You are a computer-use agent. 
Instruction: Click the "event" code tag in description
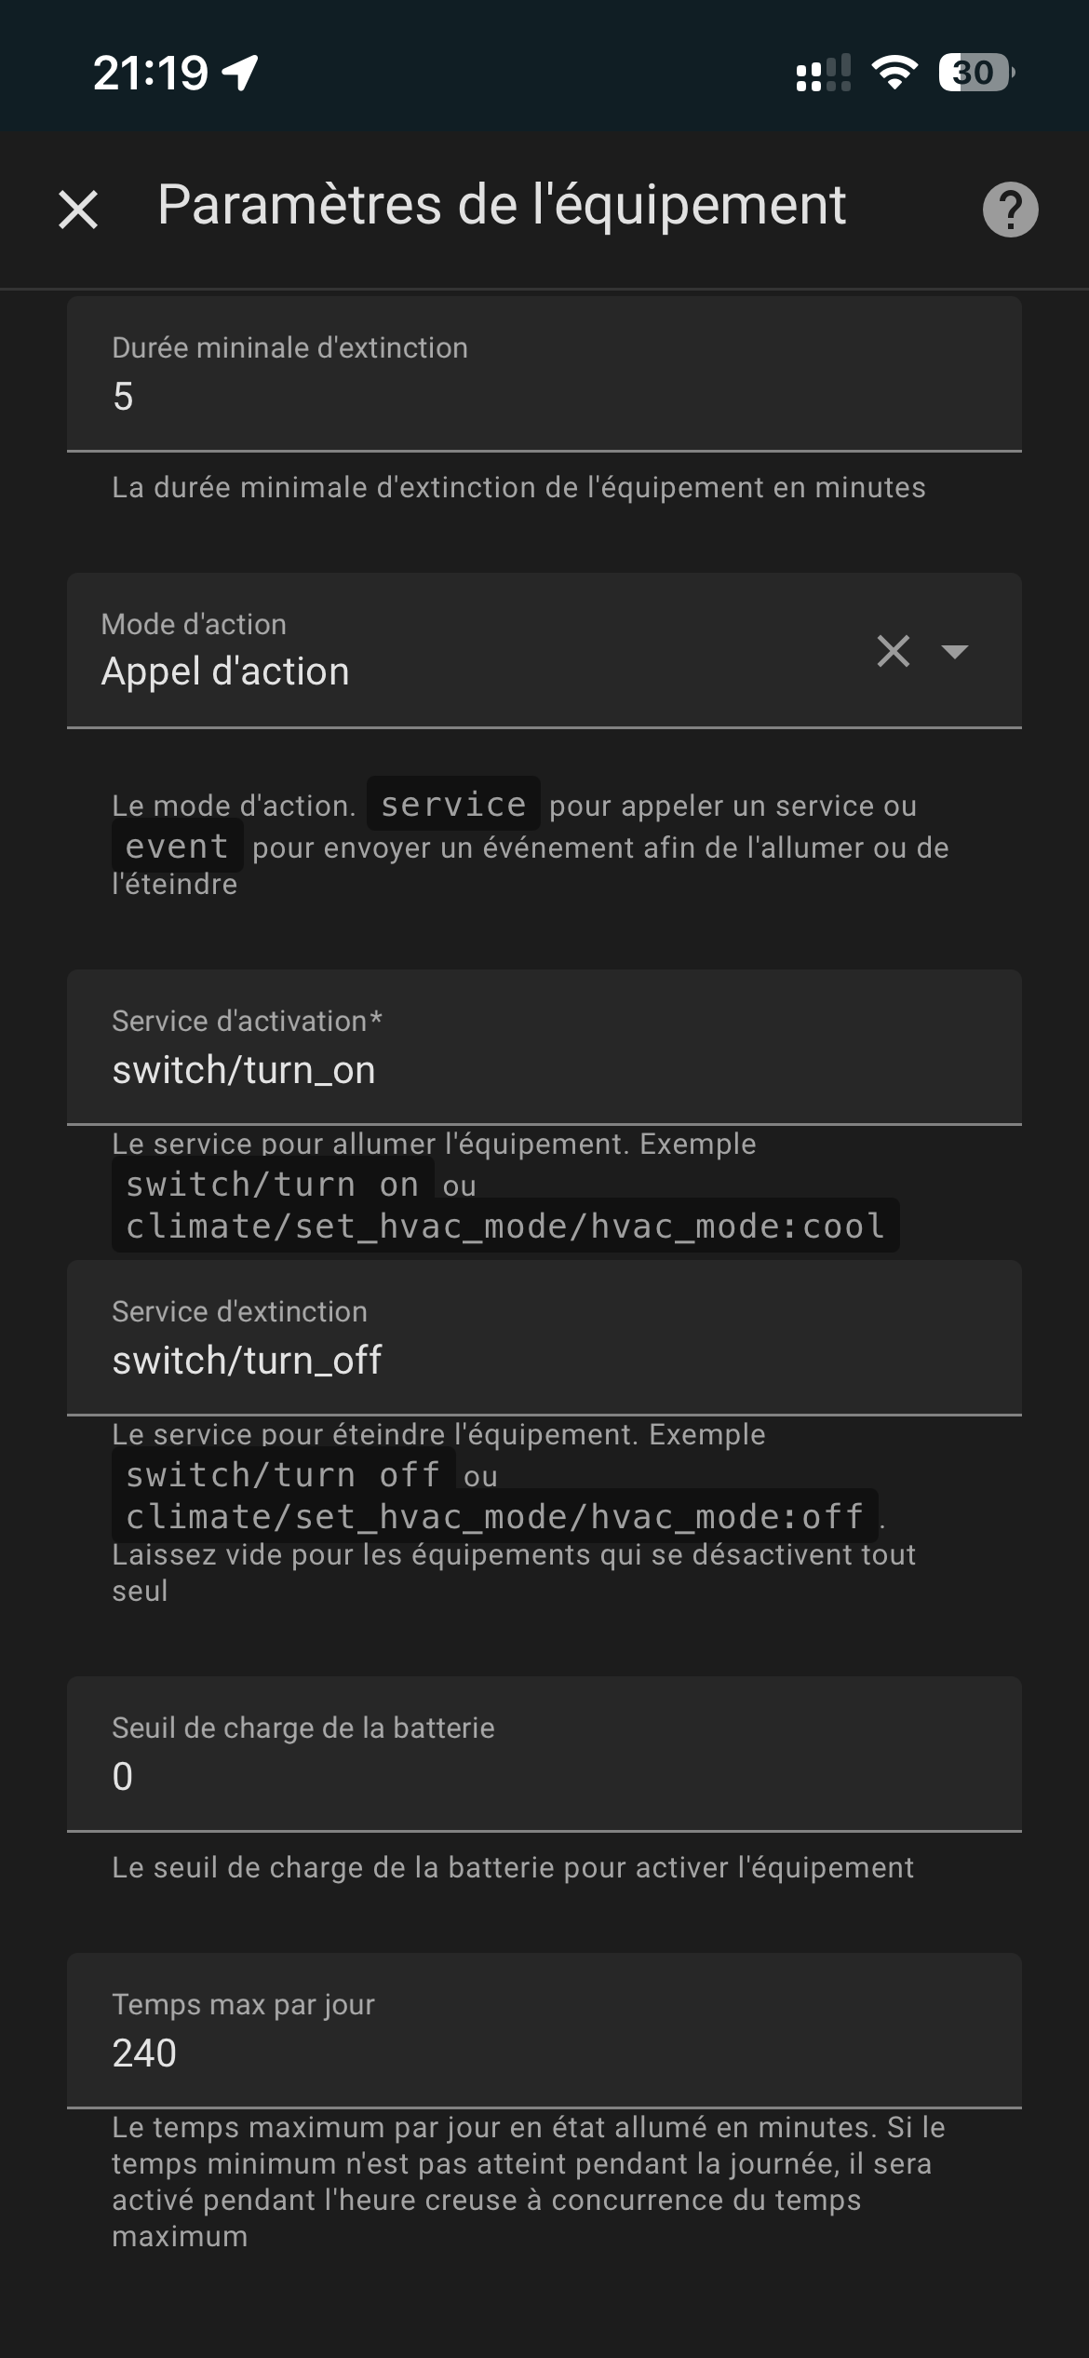(177, 847)
